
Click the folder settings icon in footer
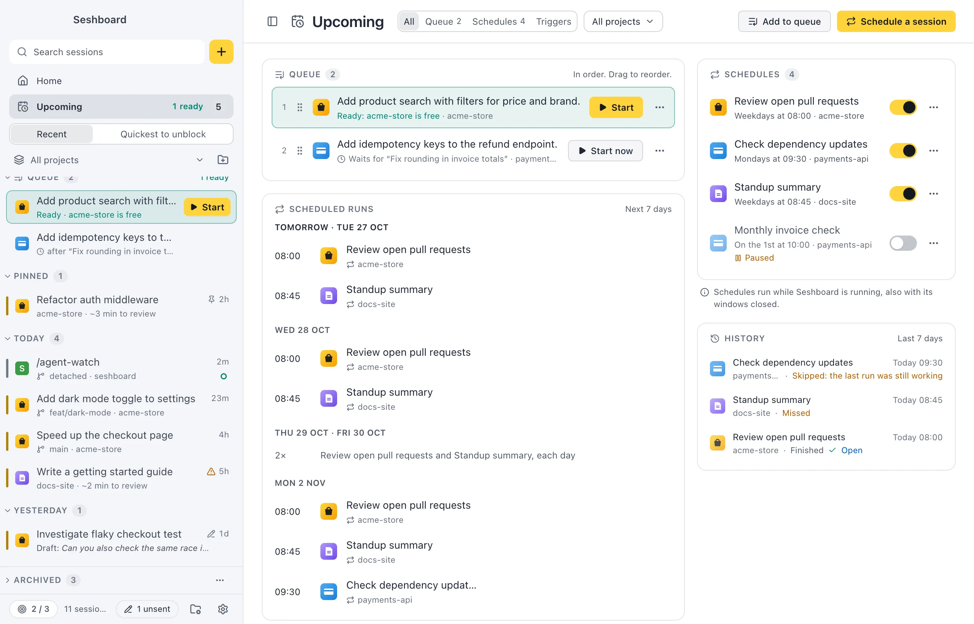point(196,609)
